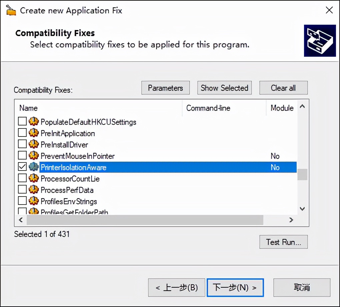The height and width of the screenshot is (307, 340).
Task: Uncheck the PrinterIsolationAware fix
Action: [22, 167]
